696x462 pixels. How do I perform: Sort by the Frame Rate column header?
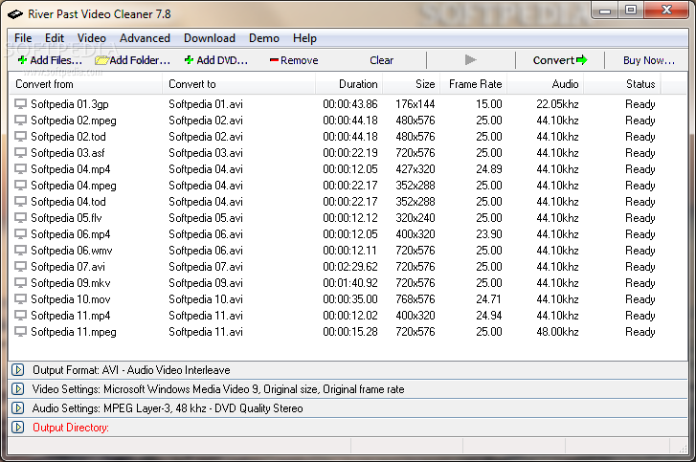(x=473, y=84)
